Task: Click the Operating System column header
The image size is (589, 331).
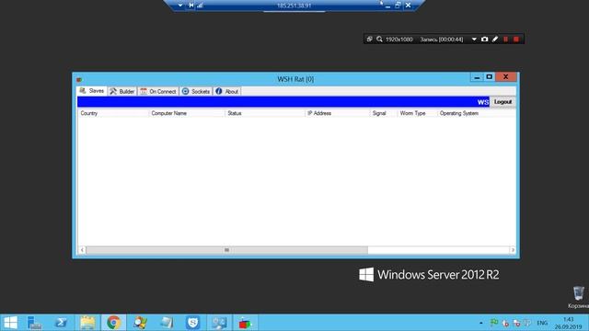Action: [477, 113]
